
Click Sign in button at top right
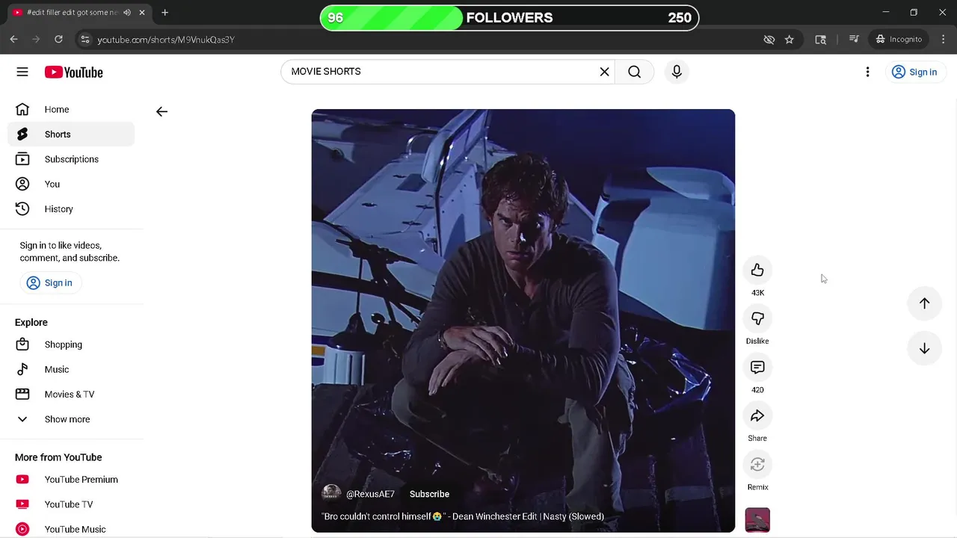point(915,72)
